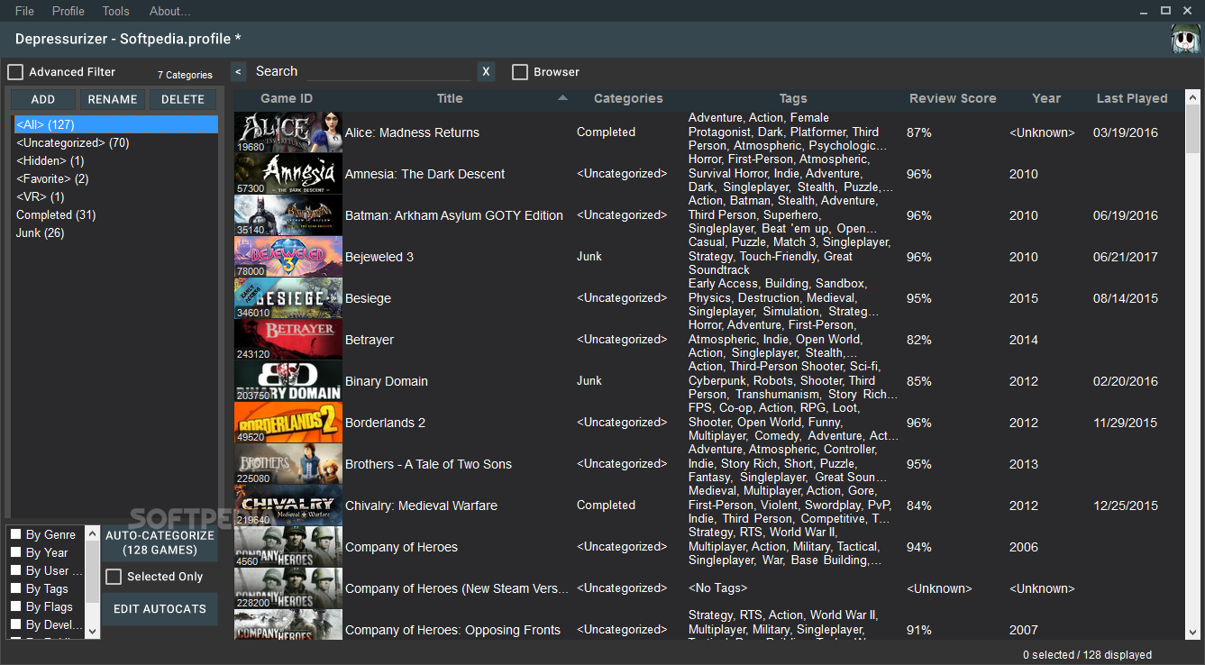Select the Chivalry: Medieval Warfare title
The image size is (1205, 665).
pos(421,506)
